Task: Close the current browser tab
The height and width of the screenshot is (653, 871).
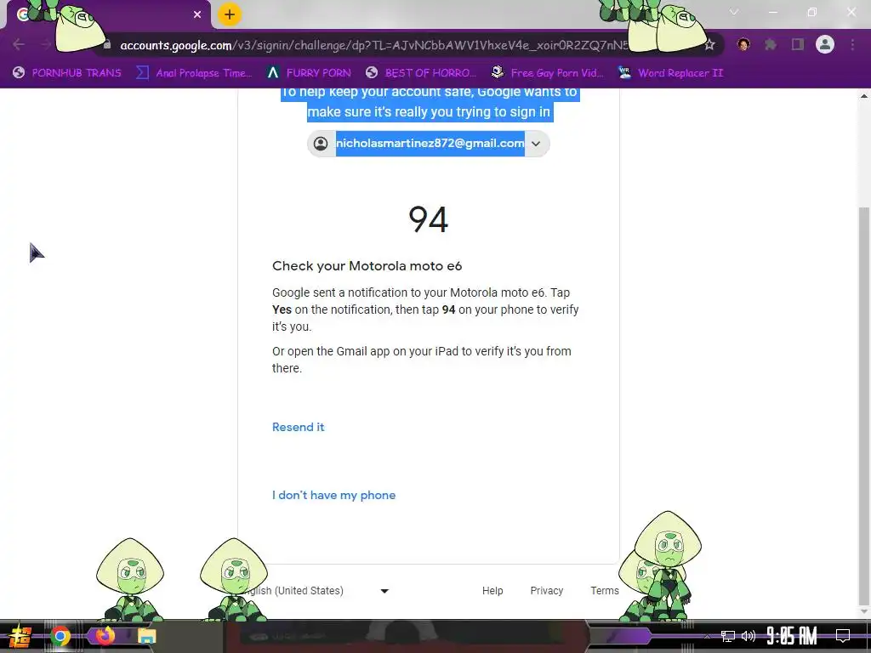Action: 197,14
